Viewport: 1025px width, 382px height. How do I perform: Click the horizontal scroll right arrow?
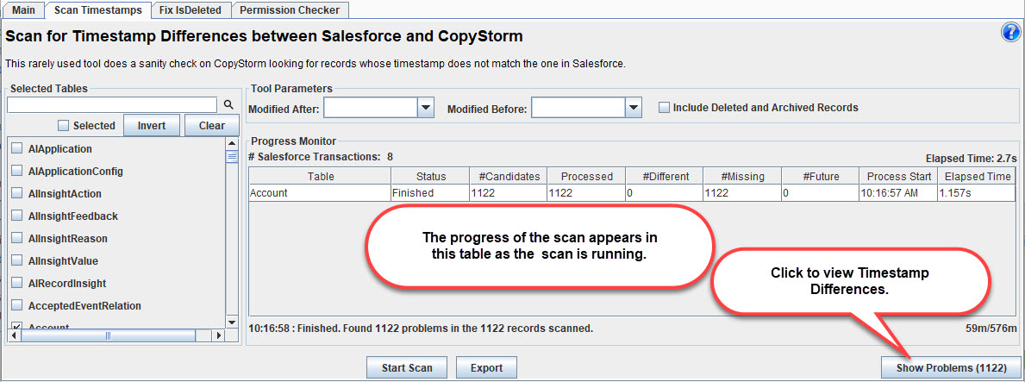[x=219, y=335]
